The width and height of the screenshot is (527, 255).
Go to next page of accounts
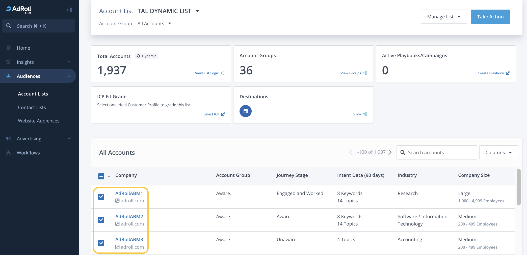point(390,152)
